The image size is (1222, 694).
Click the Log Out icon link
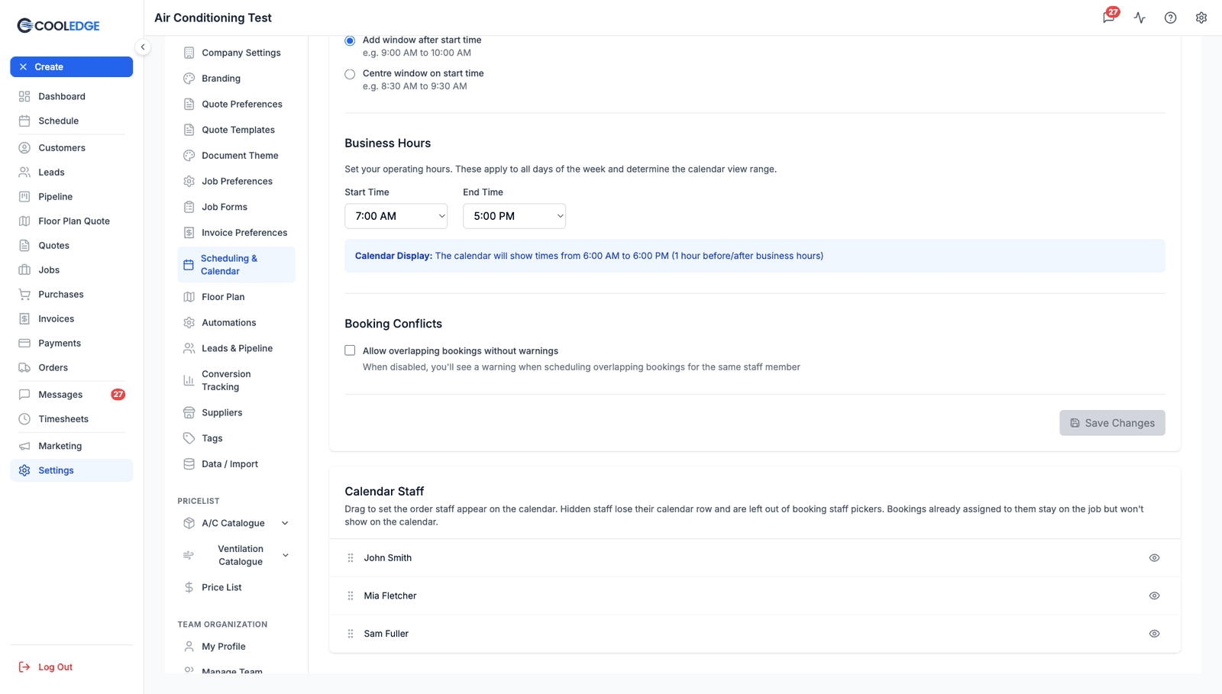click(x=45, y=667)
